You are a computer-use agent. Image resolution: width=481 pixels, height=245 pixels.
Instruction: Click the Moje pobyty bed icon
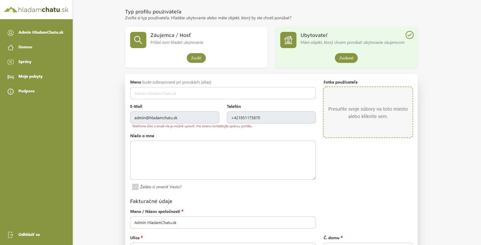tap(11, 77)
